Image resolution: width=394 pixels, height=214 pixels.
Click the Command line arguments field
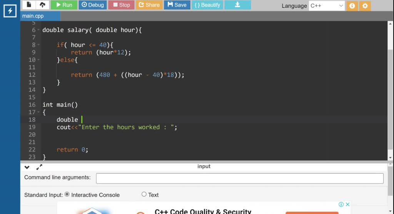click(240, 178)
